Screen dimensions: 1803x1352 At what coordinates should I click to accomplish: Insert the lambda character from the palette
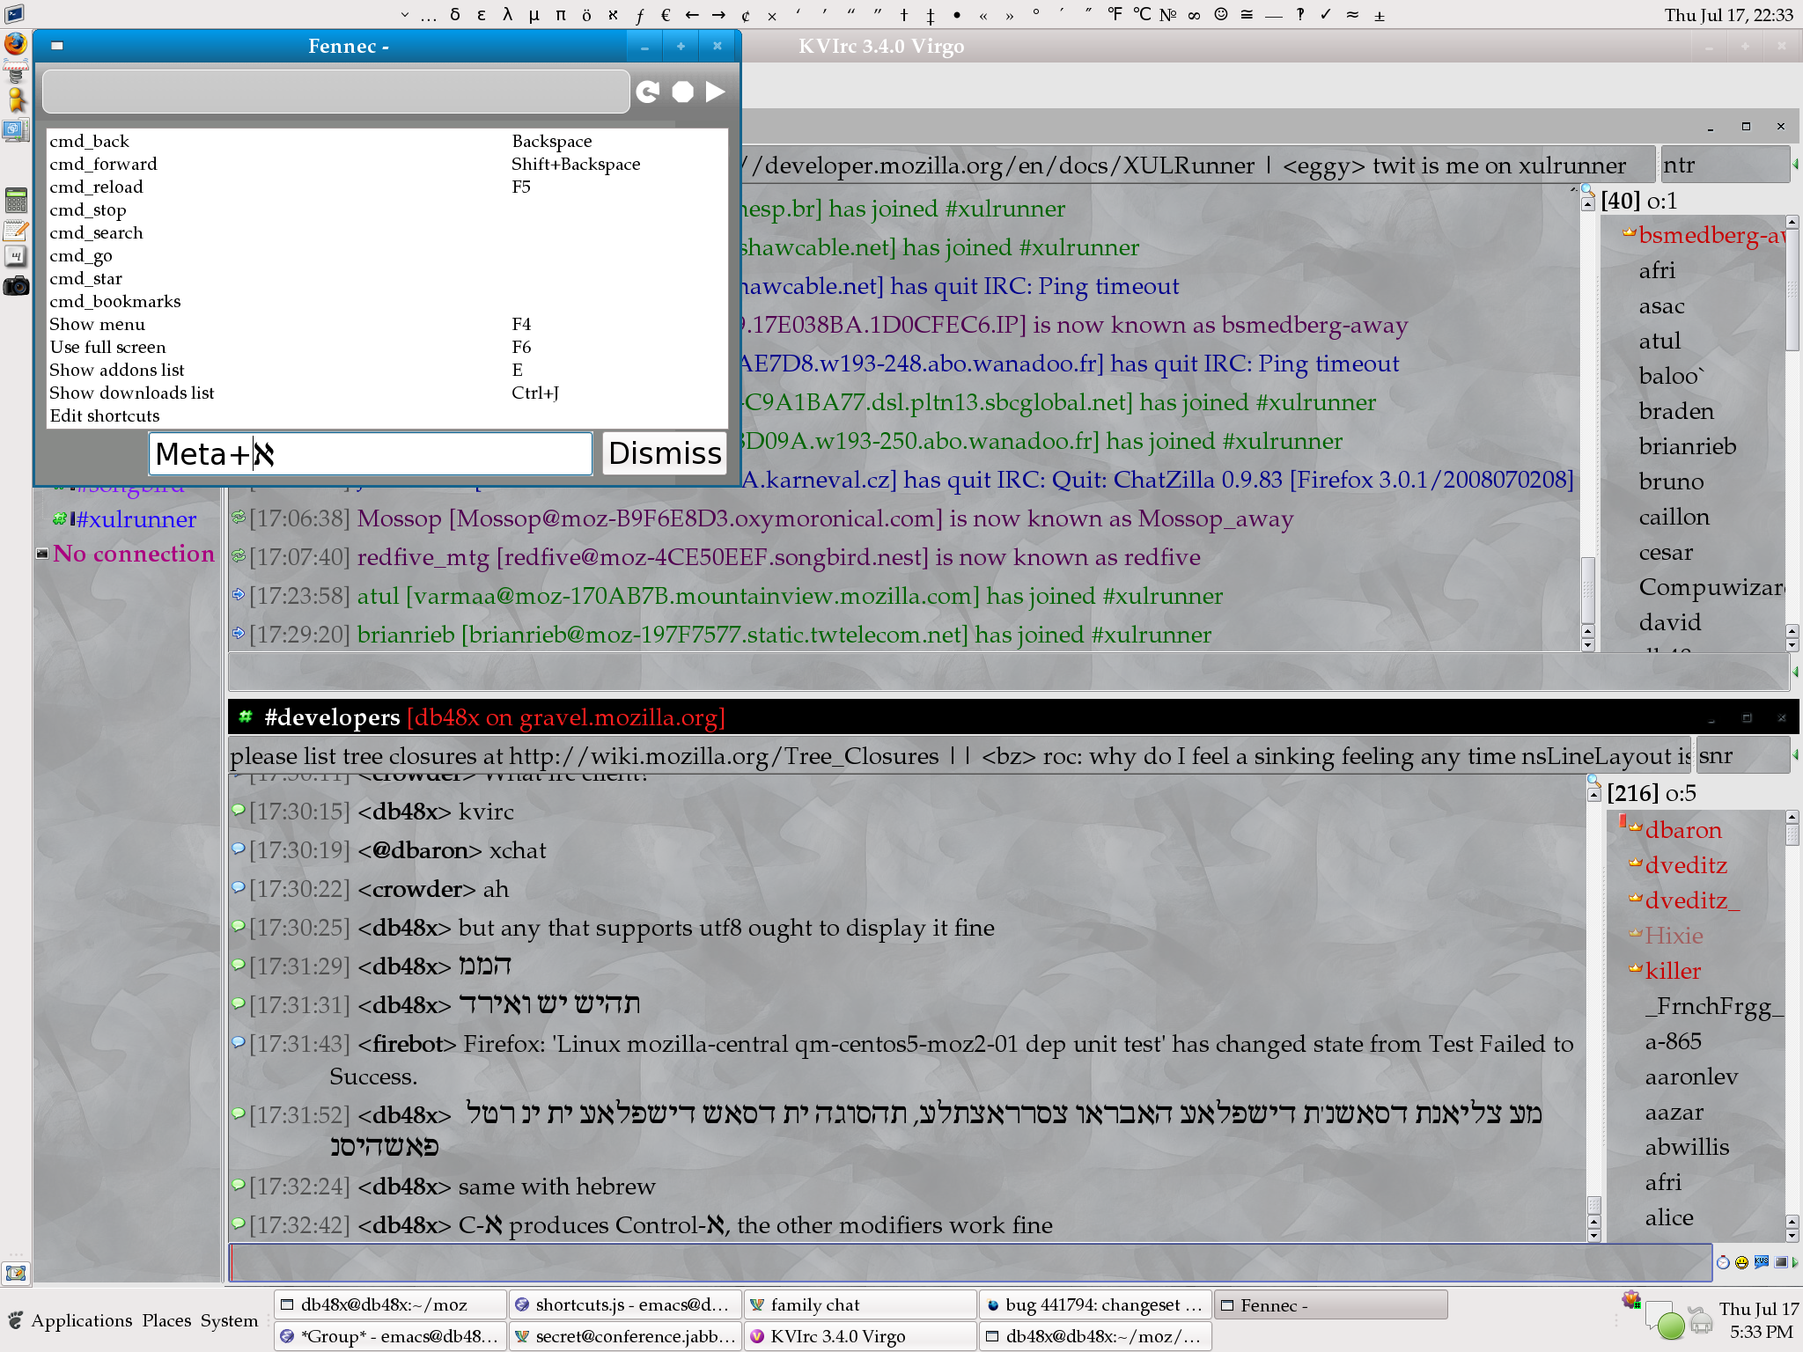pos(508,15)
